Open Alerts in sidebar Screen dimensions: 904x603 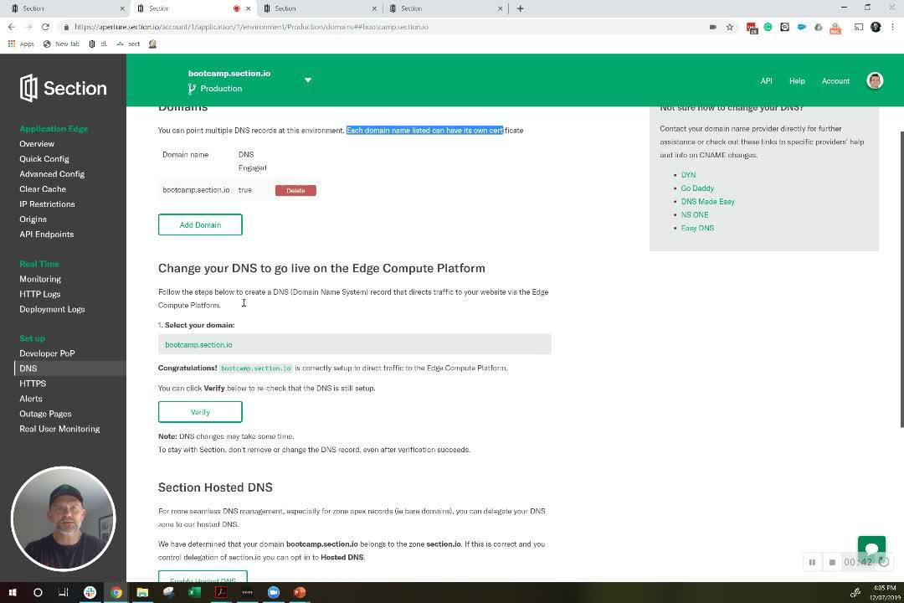(x=31, y=399)
